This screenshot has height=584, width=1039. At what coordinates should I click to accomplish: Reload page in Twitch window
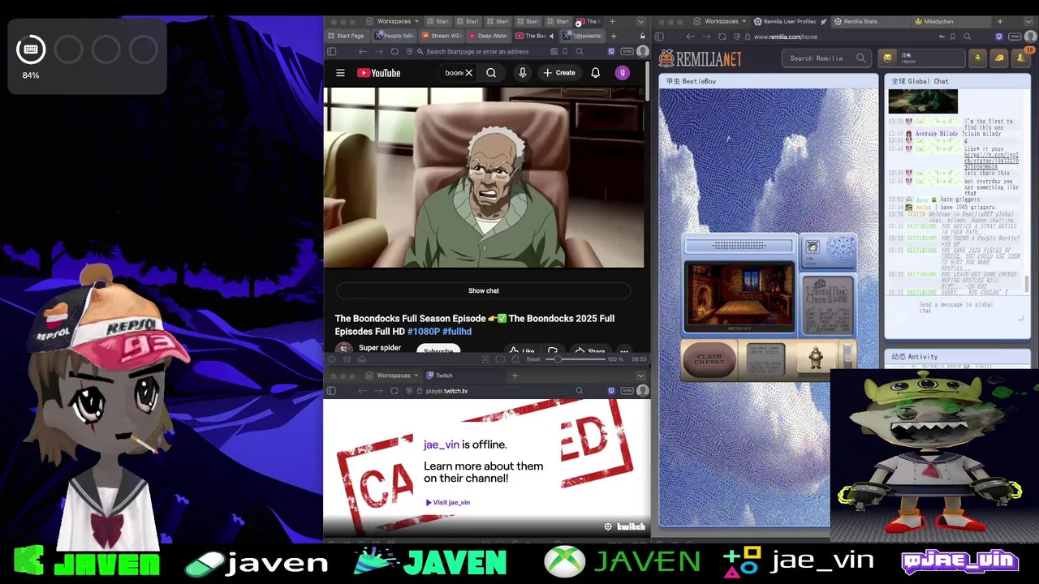pyautogui.click(x=394, y=391)
